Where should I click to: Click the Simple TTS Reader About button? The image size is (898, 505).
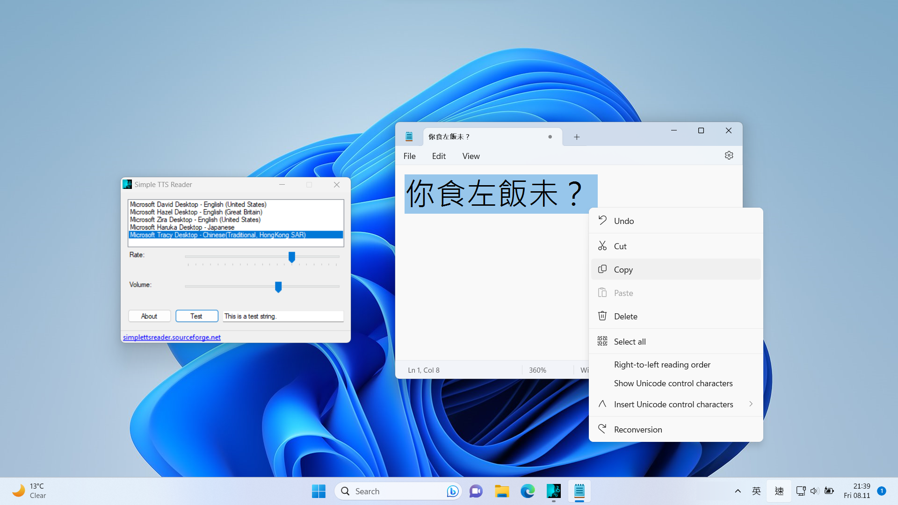[x=149, y=316]
